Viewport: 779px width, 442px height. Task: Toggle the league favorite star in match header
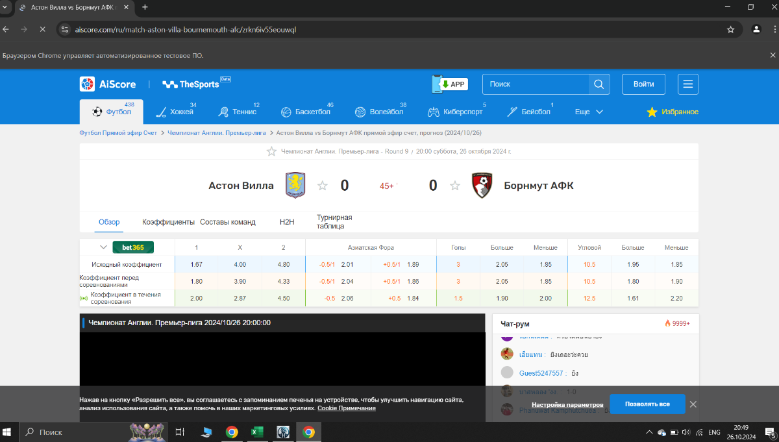271,151
